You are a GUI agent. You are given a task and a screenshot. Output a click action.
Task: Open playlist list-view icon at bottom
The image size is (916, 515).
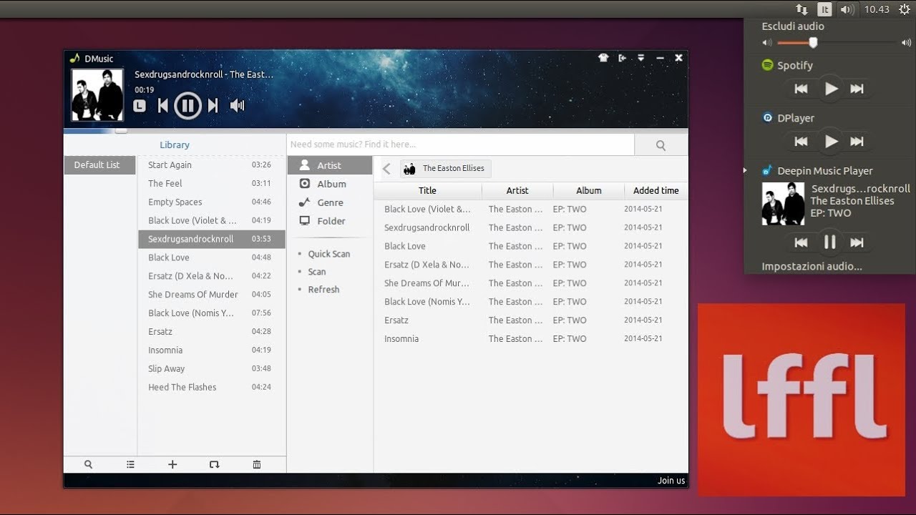click(x=130, y=464)
